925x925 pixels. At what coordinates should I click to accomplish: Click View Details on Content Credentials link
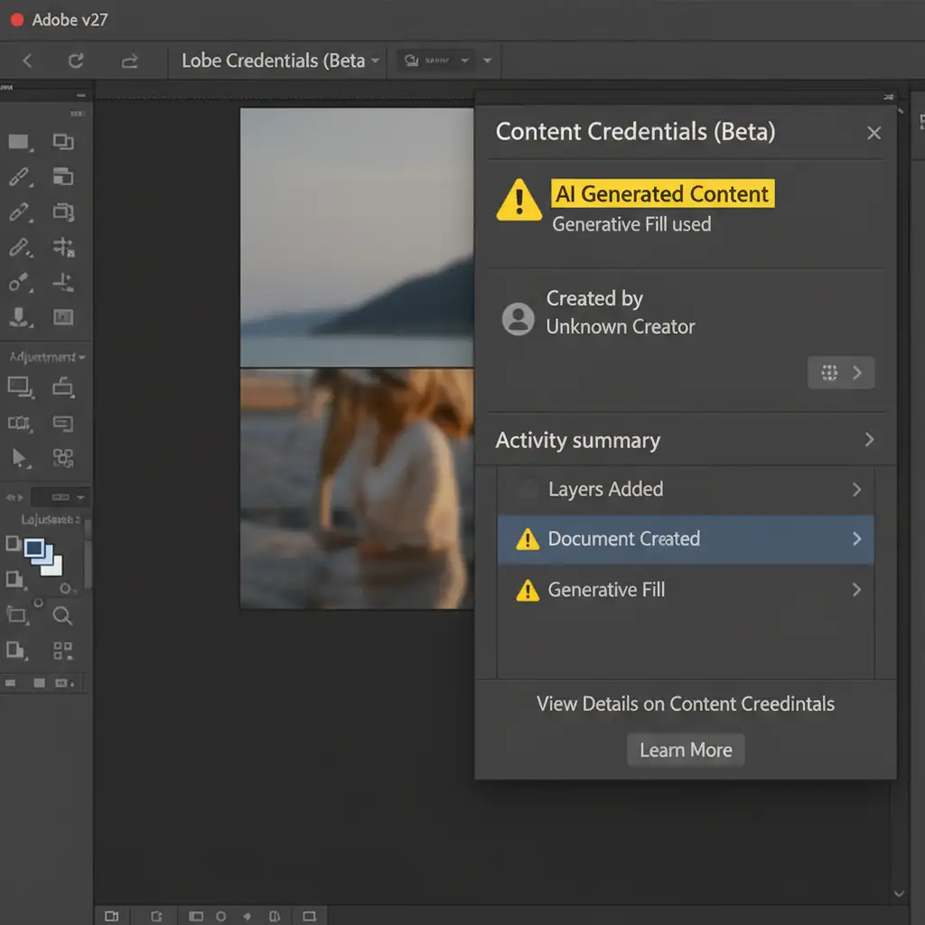pos(686,704)
